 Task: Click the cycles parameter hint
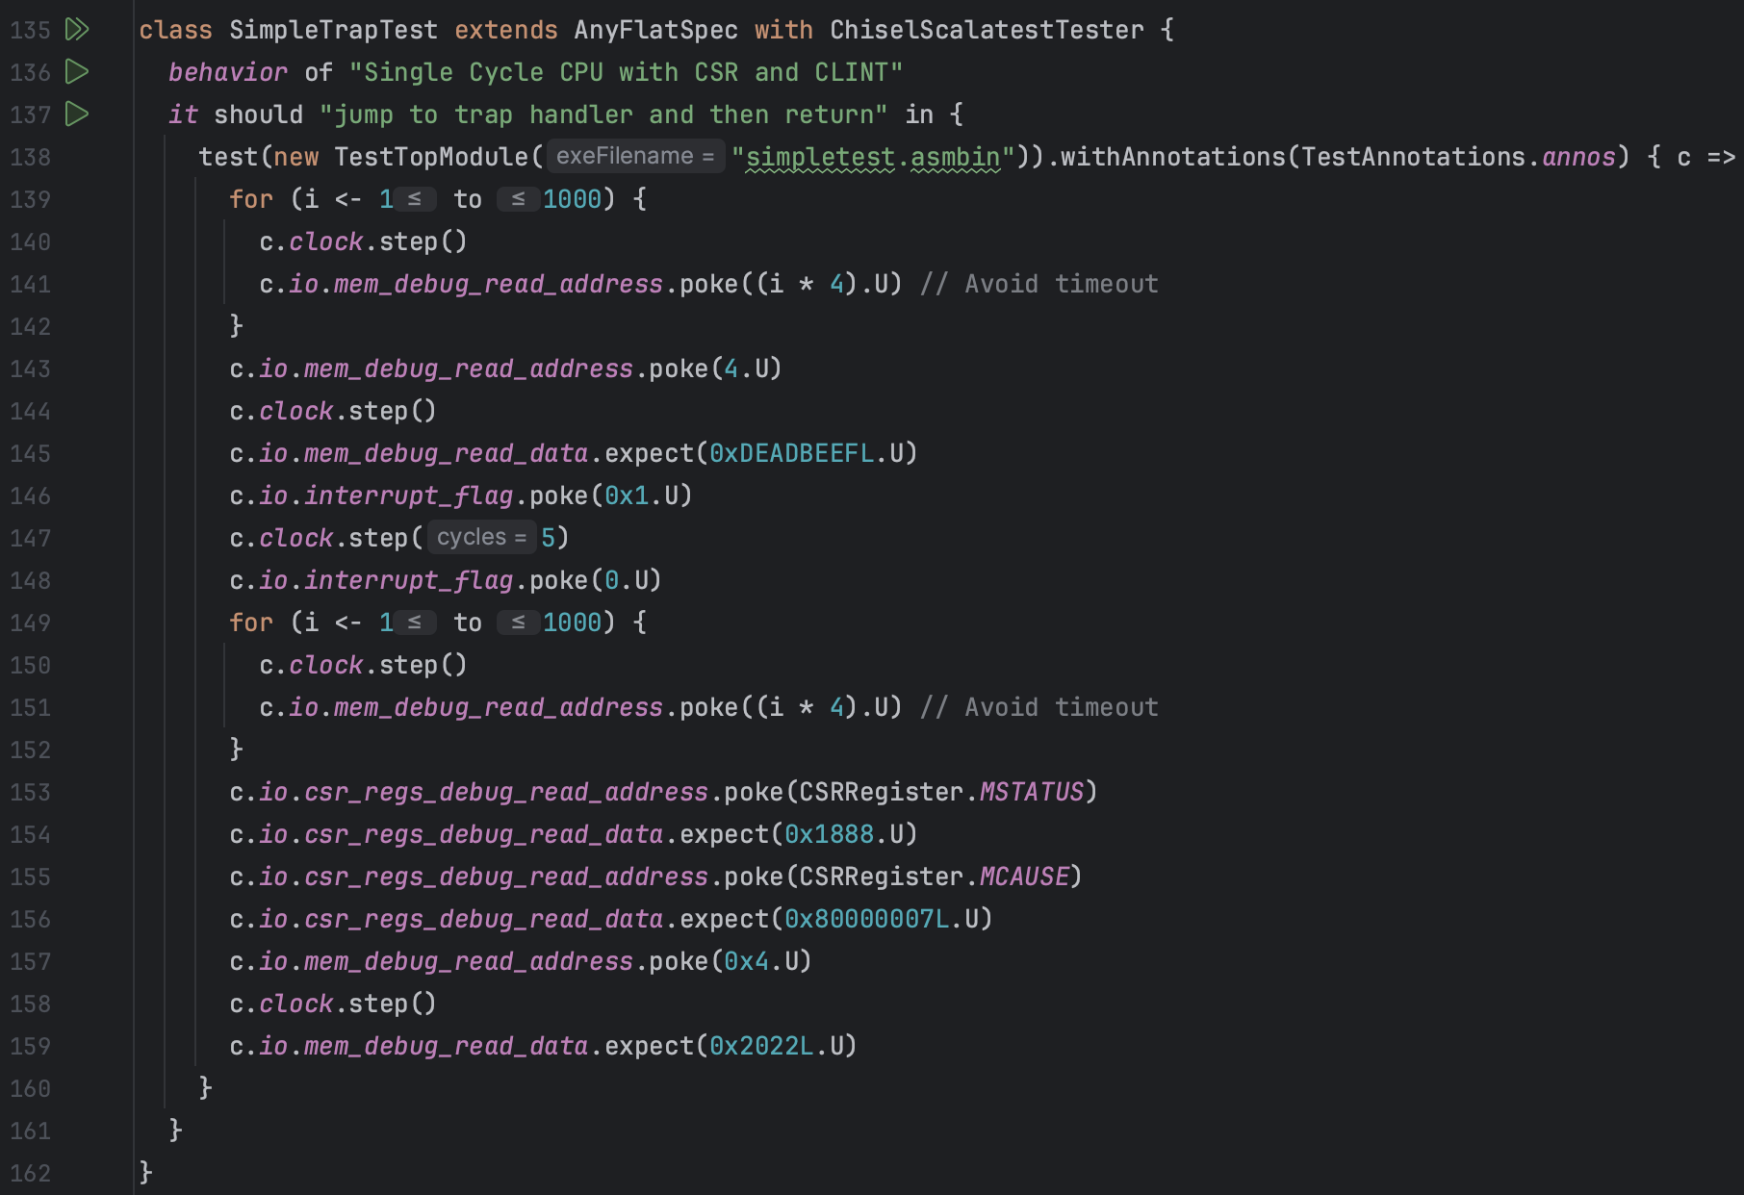click(481, 537)
